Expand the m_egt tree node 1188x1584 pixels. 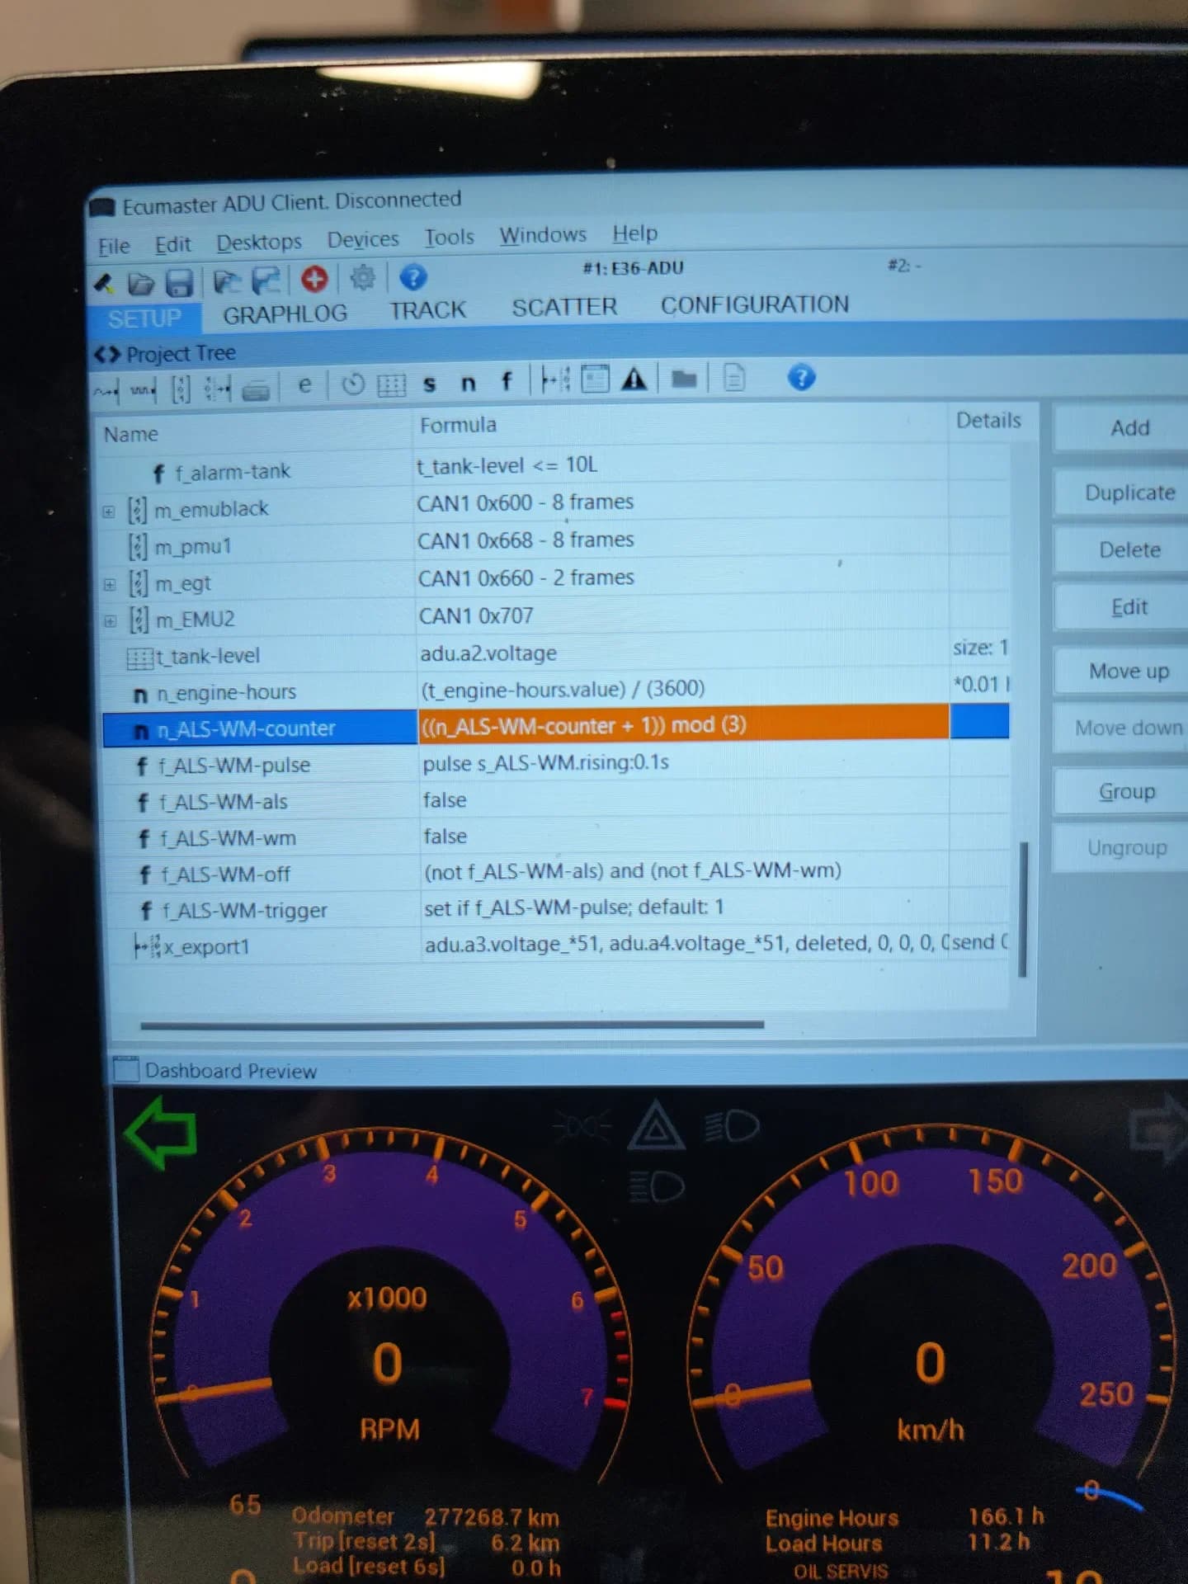tap(110, 585)
